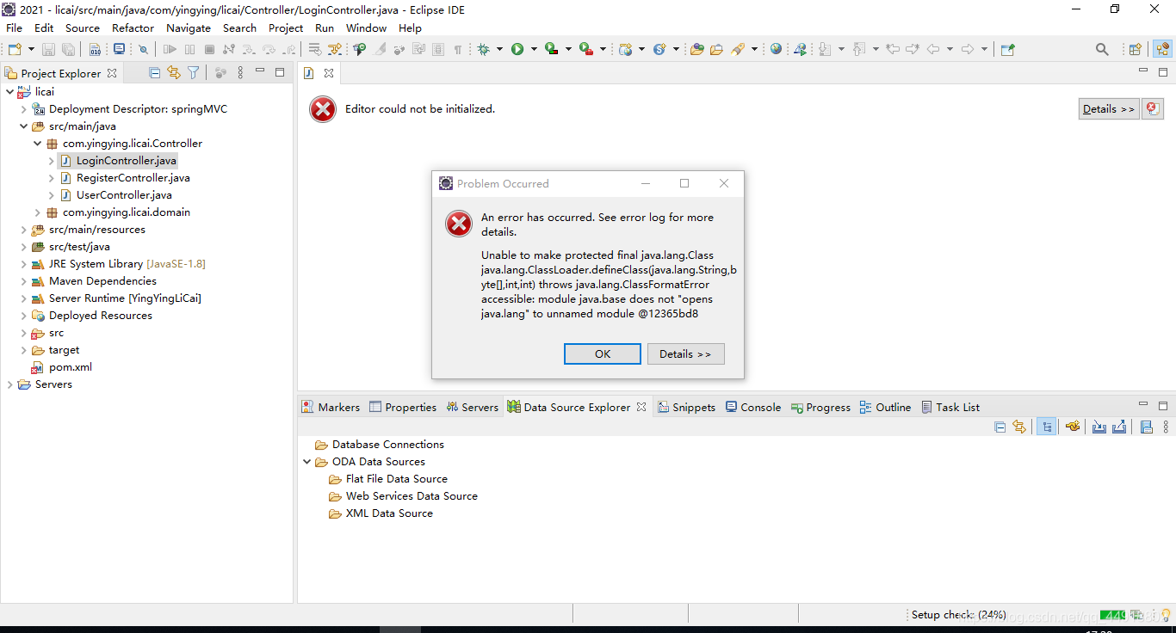The width and height of the screenshot is (1176, 633).
Task: Collapse the com.yingying.licai.Controller package
Action: (36, 143)
